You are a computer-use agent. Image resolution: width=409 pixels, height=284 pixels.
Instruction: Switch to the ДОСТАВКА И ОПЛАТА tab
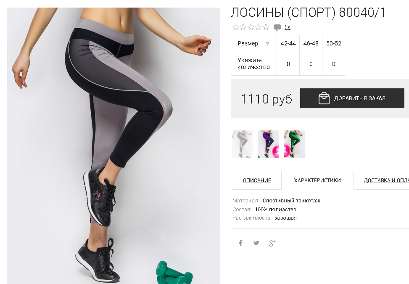pyautogui.click(x=386, y=180)
